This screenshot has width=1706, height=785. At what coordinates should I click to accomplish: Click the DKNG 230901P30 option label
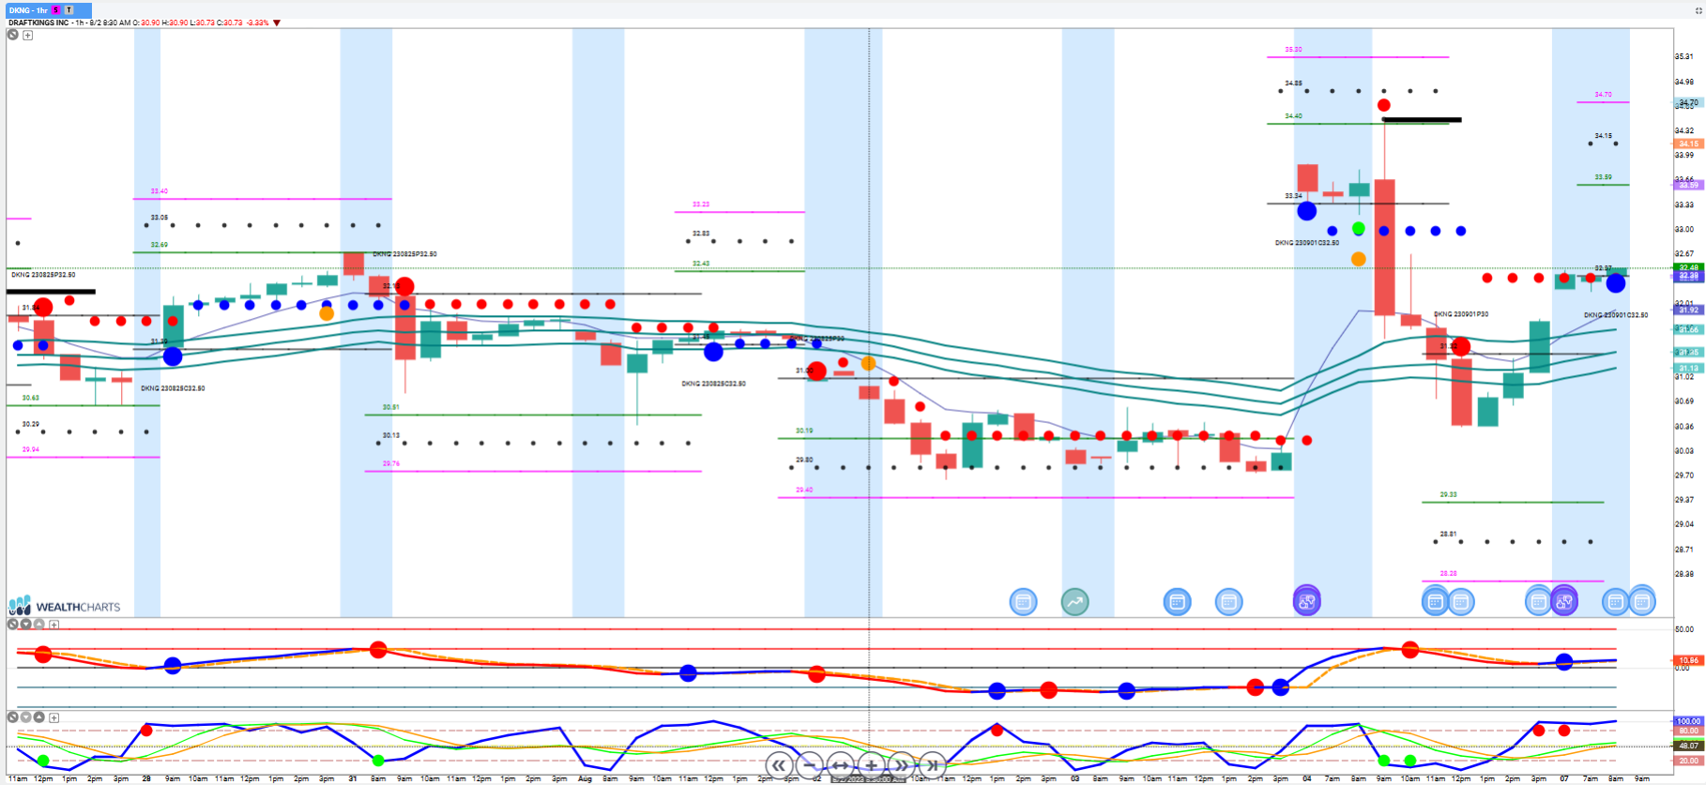click(1461, 314)
